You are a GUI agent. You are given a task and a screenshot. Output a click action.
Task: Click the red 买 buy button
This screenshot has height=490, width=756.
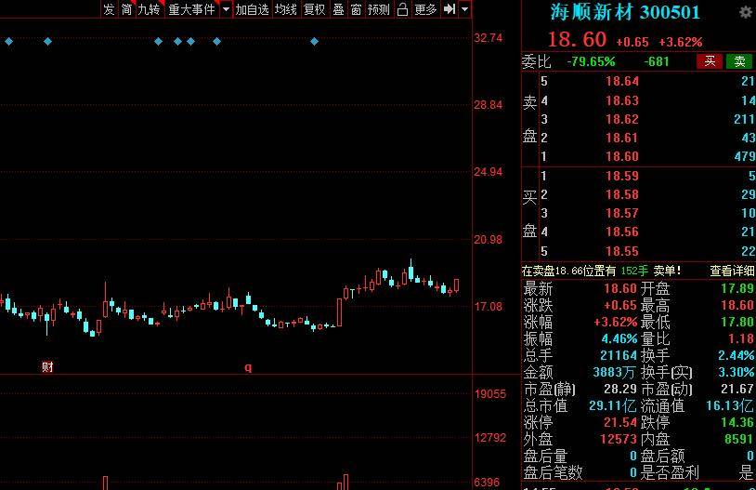point(710,61)
